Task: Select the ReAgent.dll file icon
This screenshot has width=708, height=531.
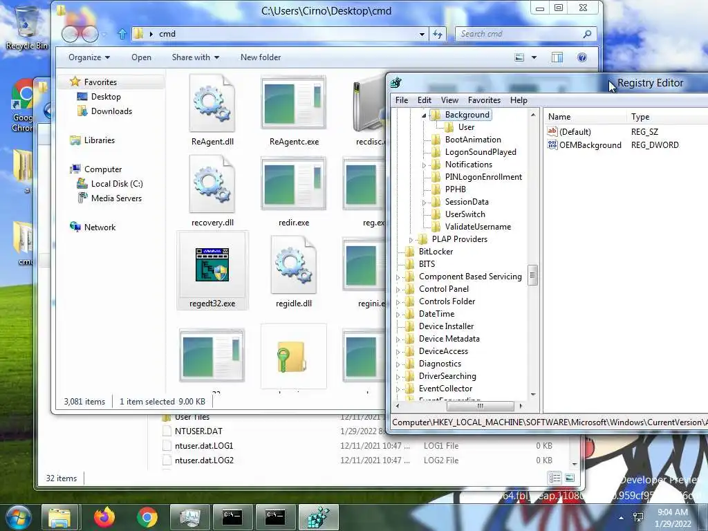Action: (x=212, y=105)
